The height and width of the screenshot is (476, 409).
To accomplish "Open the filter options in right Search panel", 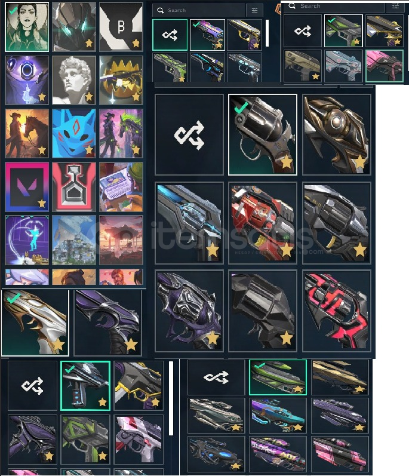I will [395, 6].
